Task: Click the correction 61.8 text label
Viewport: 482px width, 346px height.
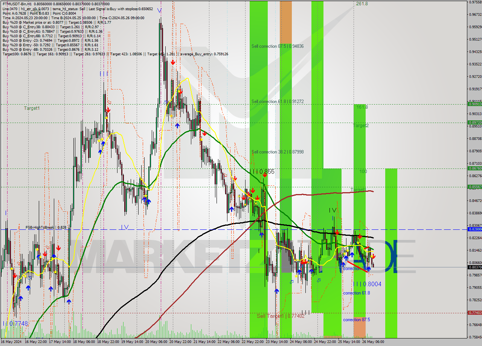Action: pyautogui.click(x=356, y=293)
